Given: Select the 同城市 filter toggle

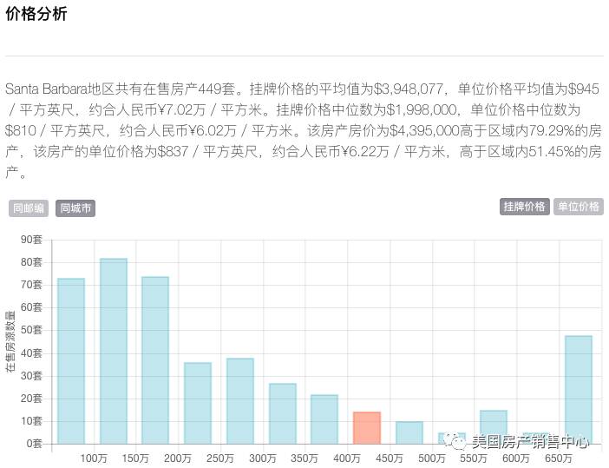Looking at the screenshot, I should [x=75, y=208].
